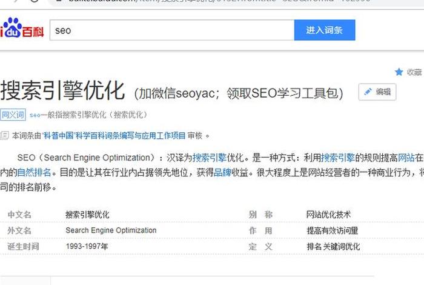Click the 别称 label

(260, 215)
